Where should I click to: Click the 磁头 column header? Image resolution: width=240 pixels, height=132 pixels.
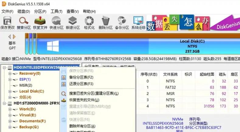[222, 75]
